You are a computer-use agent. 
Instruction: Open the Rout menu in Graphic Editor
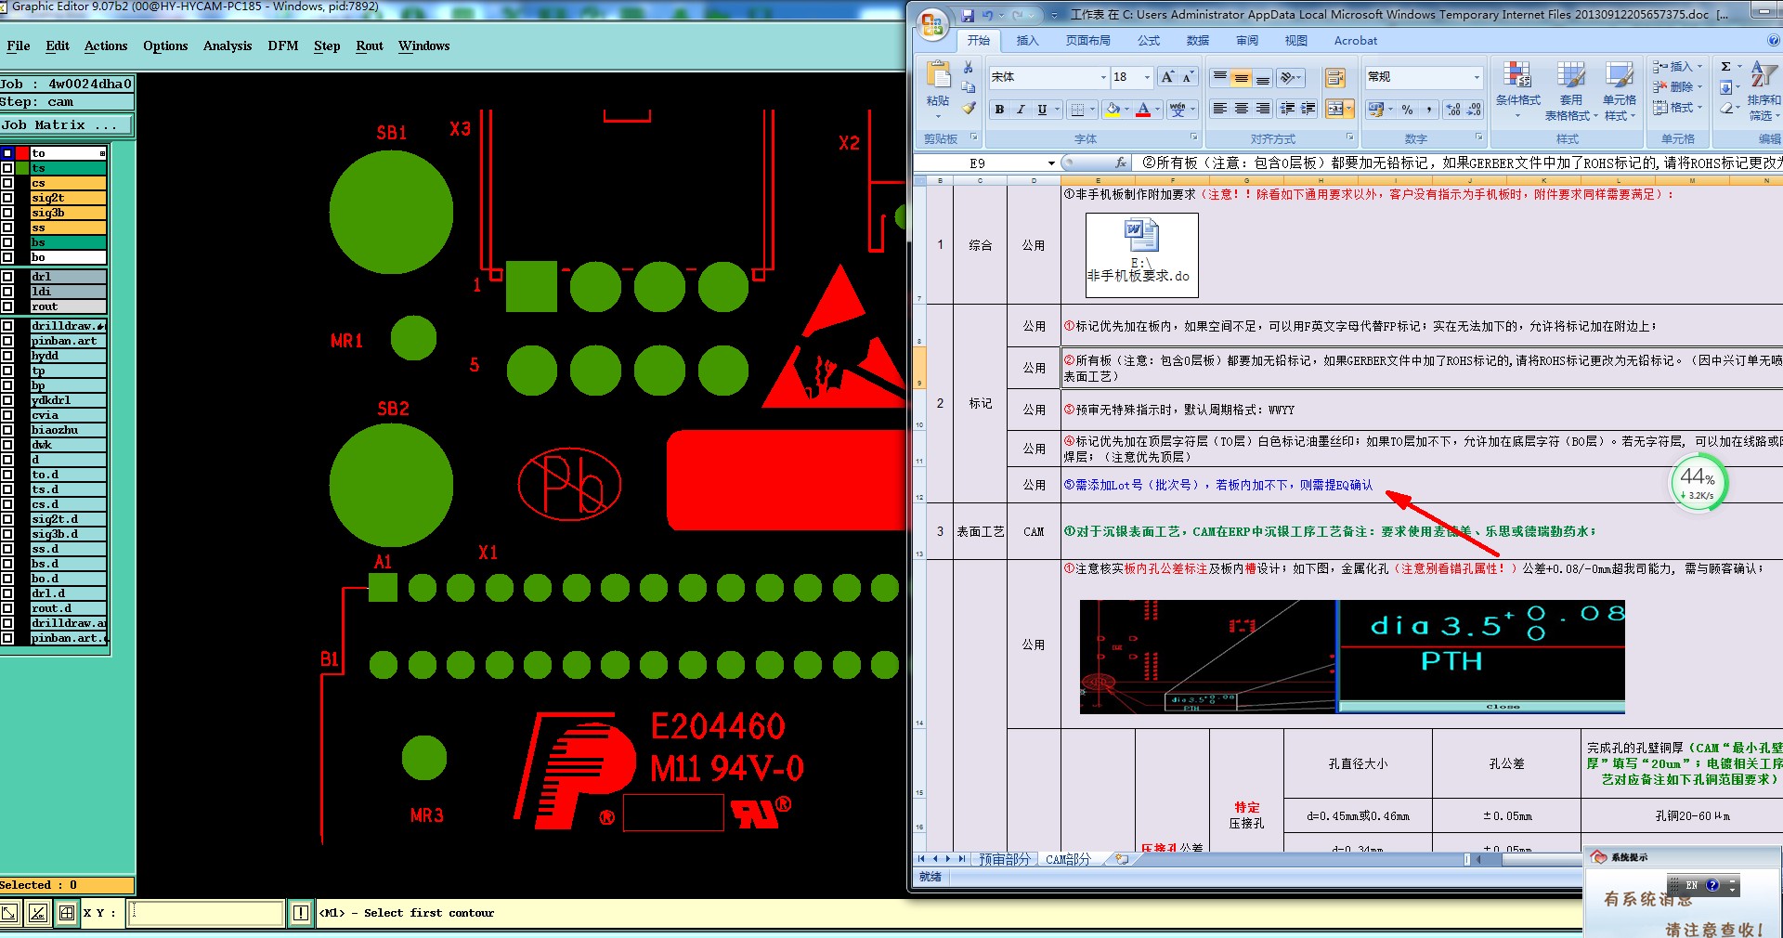(370, 46)
